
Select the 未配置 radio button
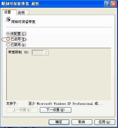[8, 33]
